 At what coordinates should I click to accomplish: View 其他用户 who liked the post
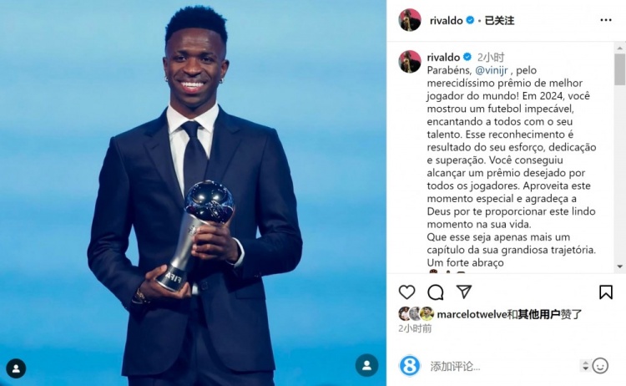539,314
